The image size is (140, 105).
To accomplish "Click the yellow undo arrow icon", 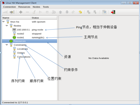I will (x=80, y=12).
